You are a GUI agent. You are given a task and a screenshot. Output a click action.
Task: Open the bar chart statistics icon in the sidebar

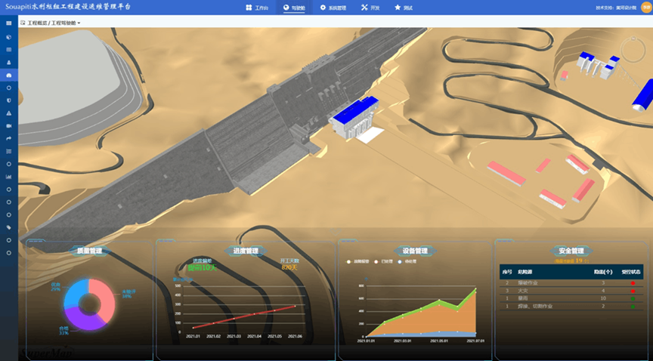(9, 177)
